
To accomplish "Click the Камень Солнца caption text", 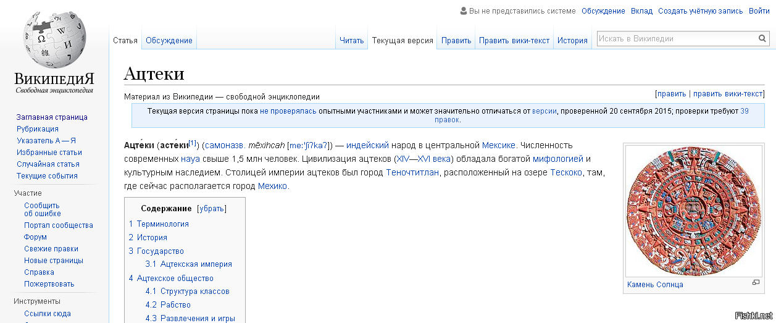I will coord(655,285).
